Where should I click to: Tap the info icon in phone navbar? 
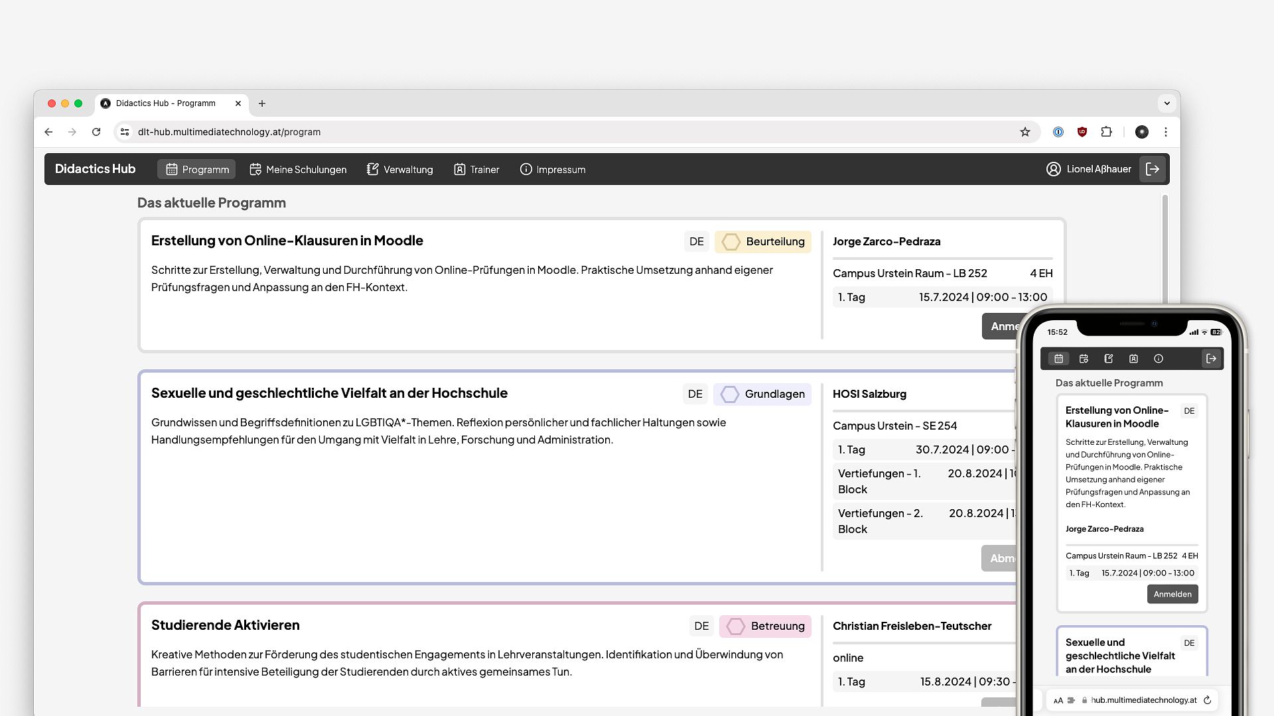[x=1159, y=359]
